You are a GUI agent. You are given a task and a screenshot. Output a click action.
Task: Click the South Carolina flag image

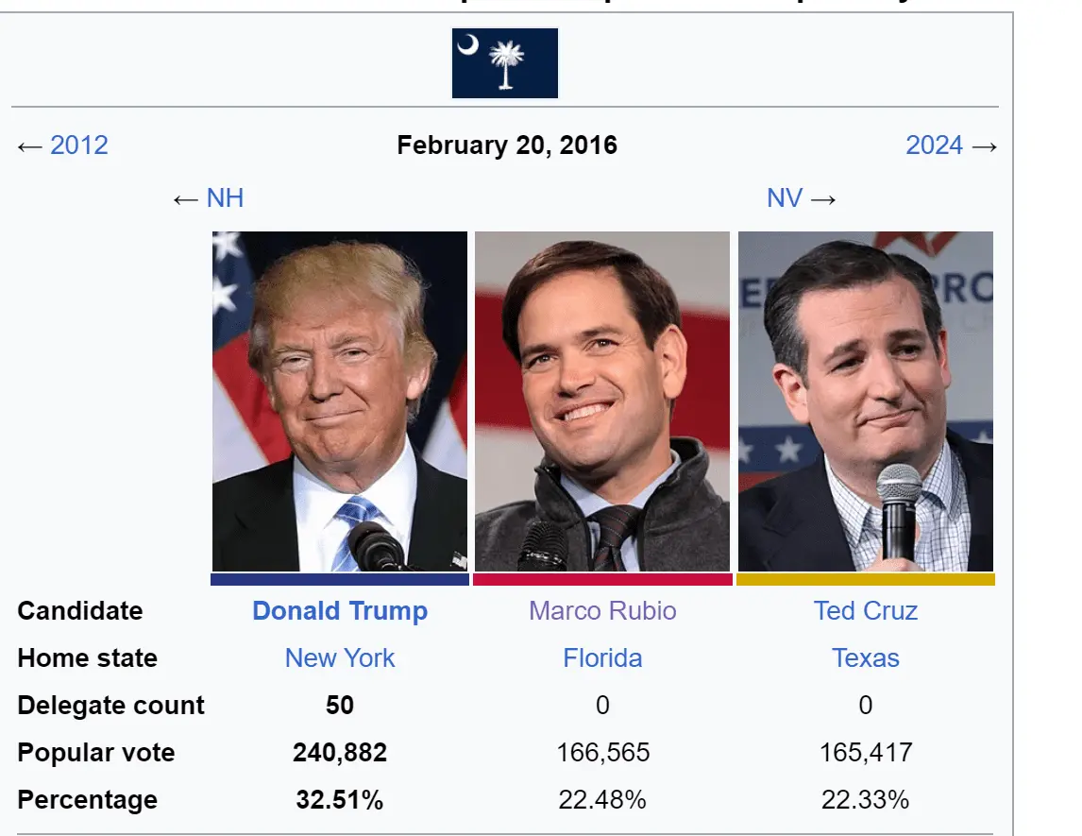tap(504, 63)
